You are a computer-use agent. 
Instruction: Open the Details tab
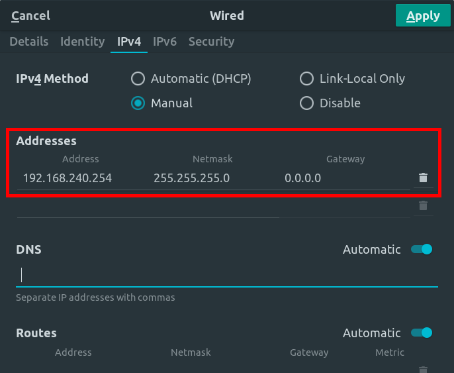[29, 42]
